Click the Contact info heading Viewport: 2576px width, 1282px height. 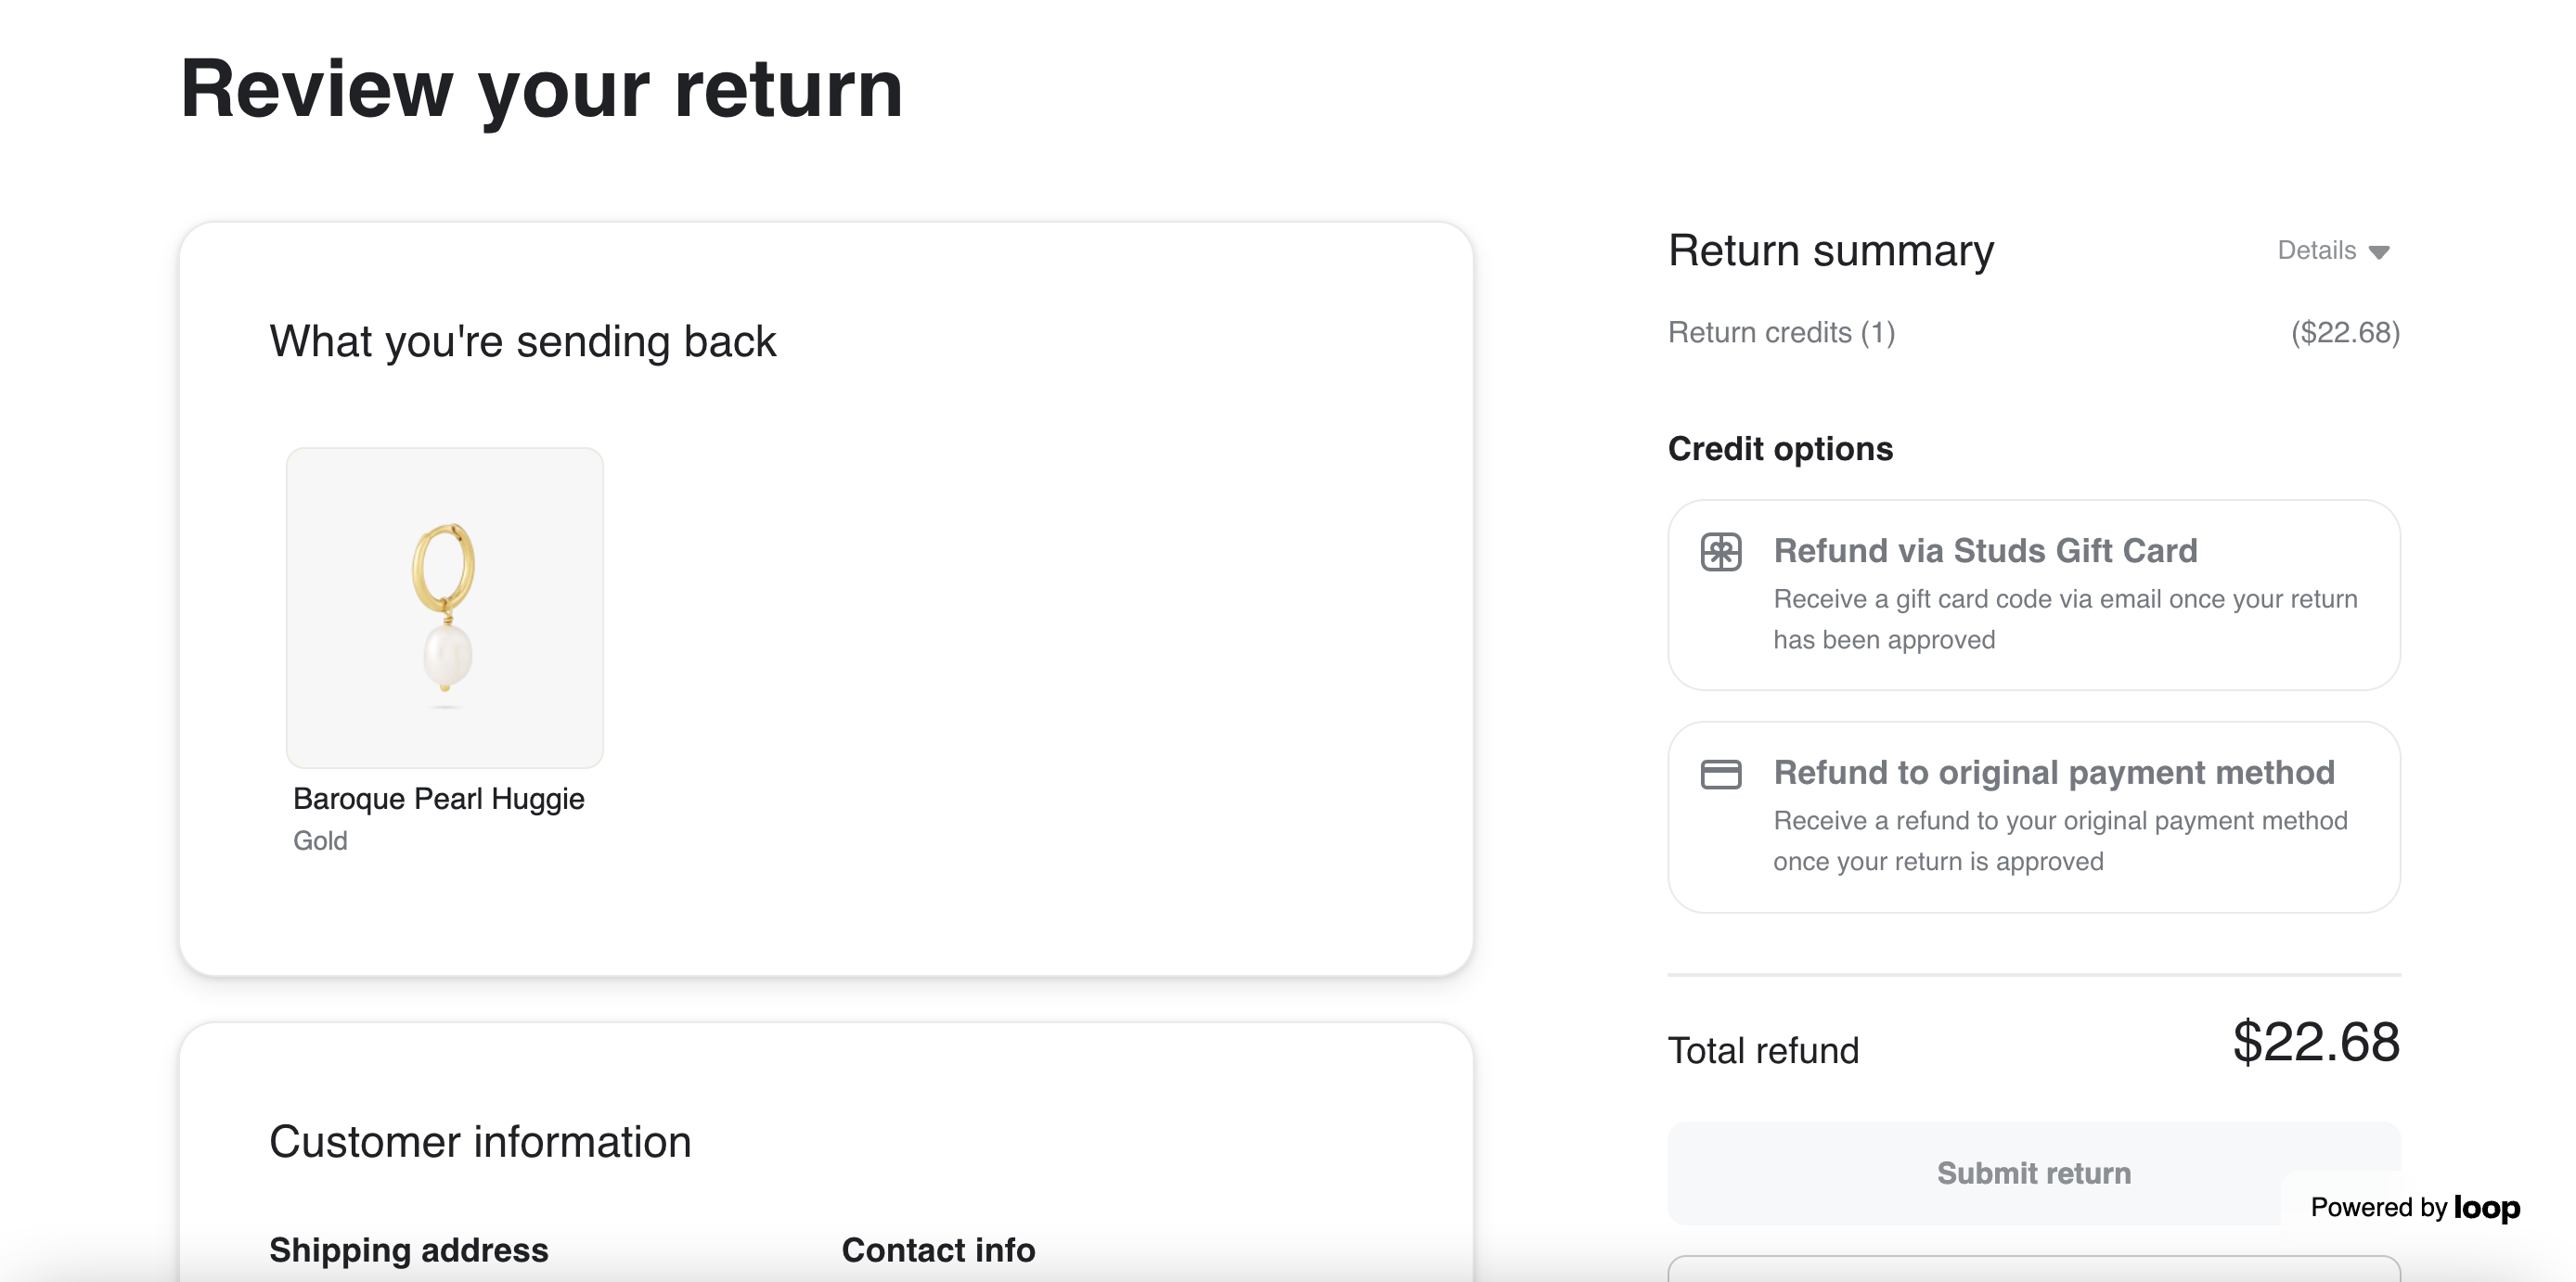(x=938, y=1250)
